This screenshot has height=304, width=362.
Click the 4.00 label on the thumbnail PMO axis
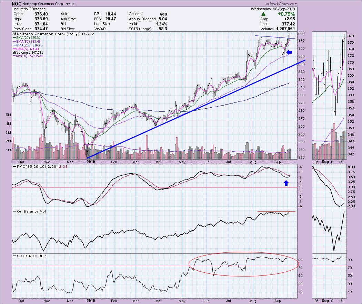351,167
